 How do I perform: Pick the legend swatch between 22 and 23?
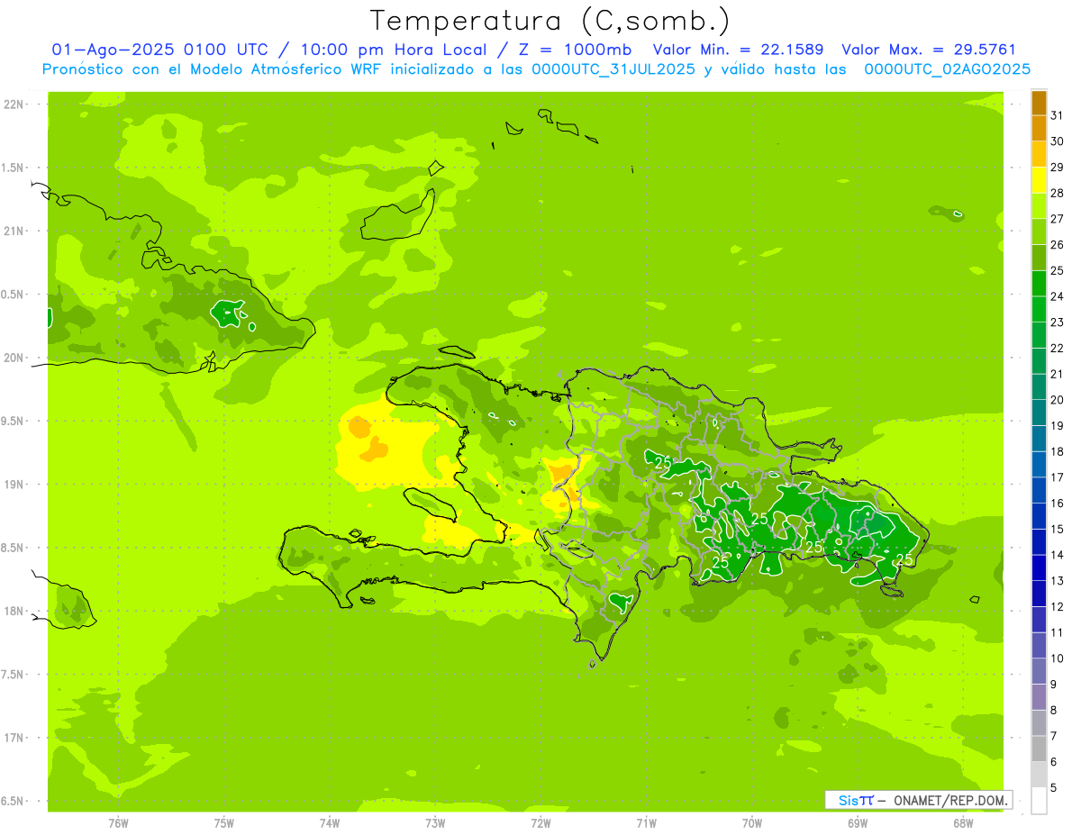[1039, 335]
